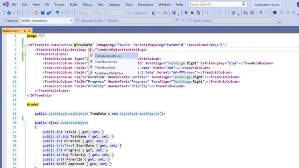The width and height of the screenshot is (299, 168).
Task: Open the Test menu
Action: pos(100,5)
